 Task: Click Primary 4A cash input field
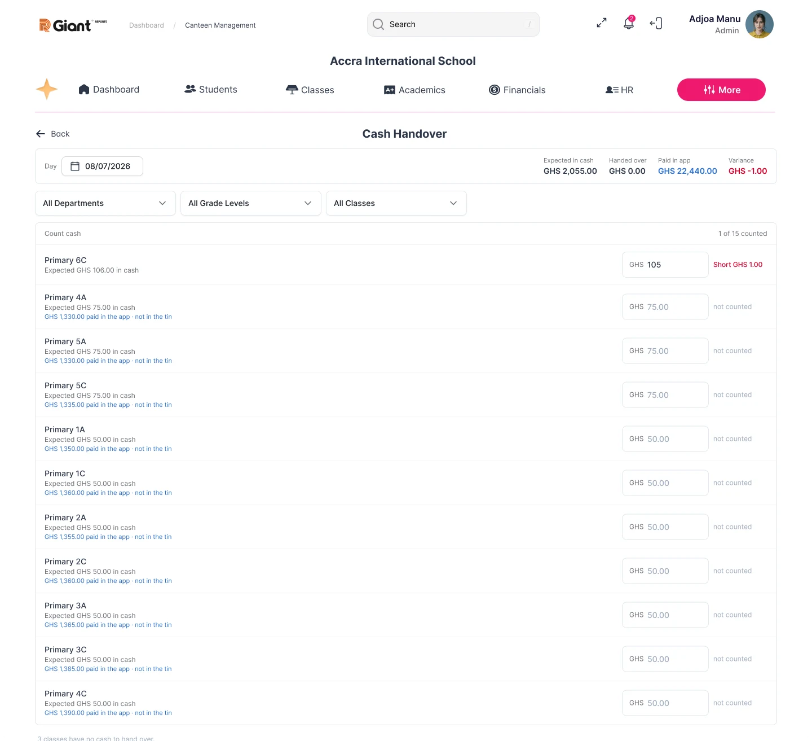point(665,307)
